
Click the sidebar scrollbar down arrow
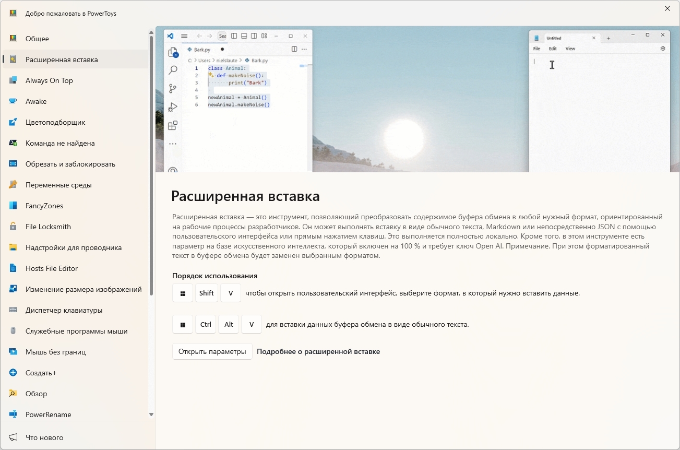[x=151, y=415]
